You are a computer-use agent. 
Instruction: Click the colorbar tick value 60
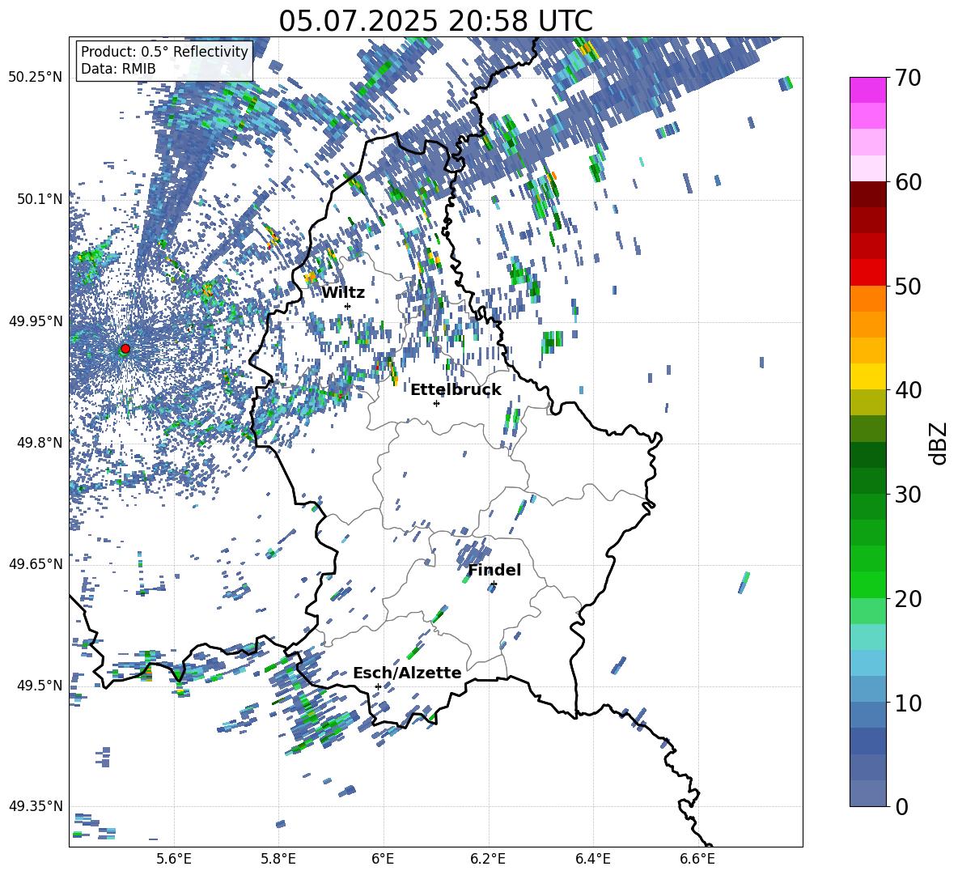908,181
